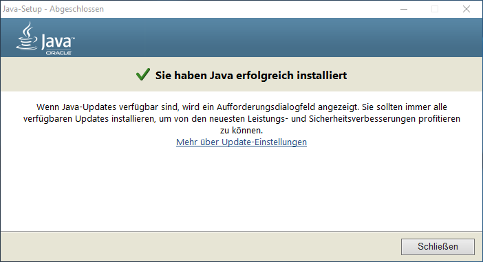Screen dimensions: 483x262
Task: Click the green success checkmark icon
Action: 143,74
